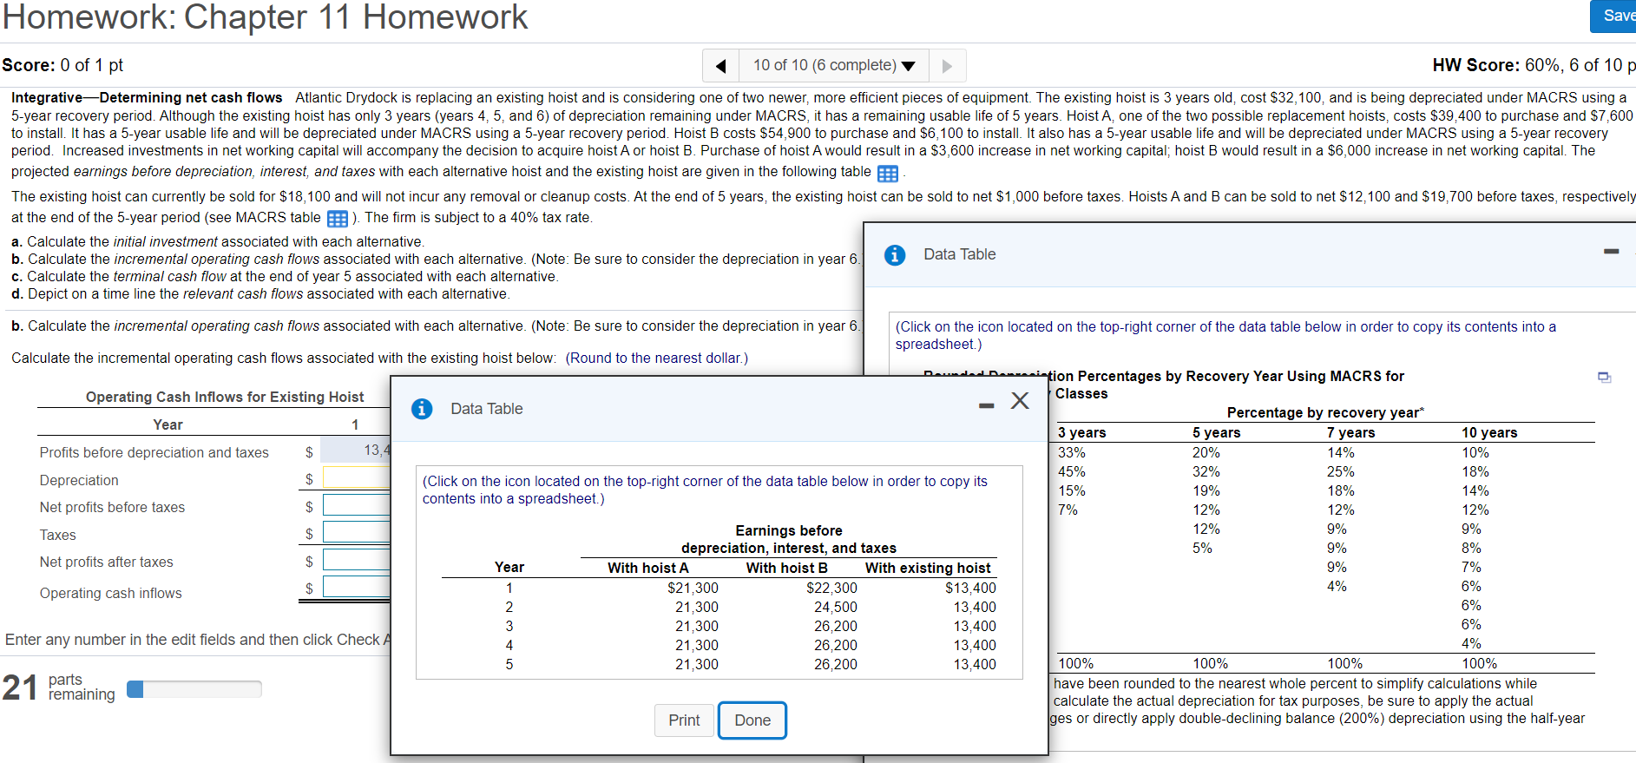The image size is (1636, 763).
Task: Click the parts remaining progress bar
Action: tap(194, 689)
